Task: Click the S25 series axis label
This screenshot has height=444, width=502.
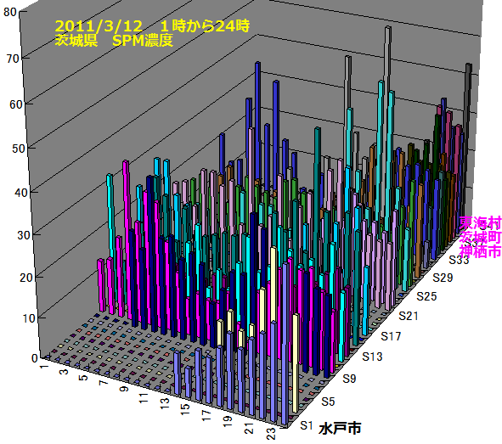Action: [x=426, y=296]
